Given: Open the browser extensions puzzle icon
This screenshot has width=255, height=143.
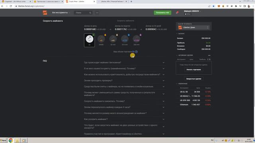Looking at the screenshot, I should [236, 6].
